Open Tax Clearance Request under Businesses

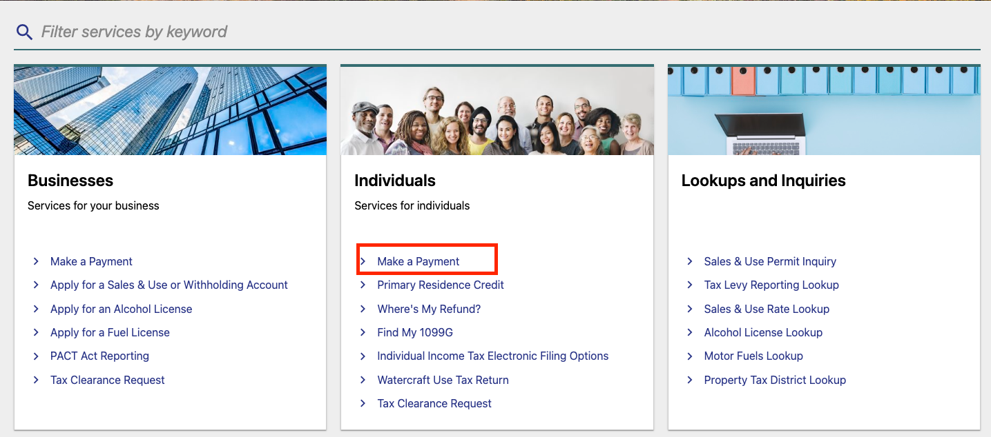tap(108, 380)
